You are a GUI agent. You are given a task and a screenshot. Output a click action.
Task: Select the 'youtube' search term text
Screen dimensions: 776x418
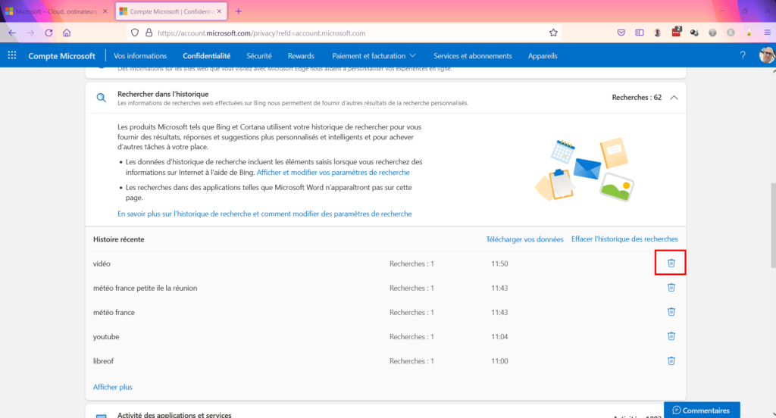click(106, 337)
